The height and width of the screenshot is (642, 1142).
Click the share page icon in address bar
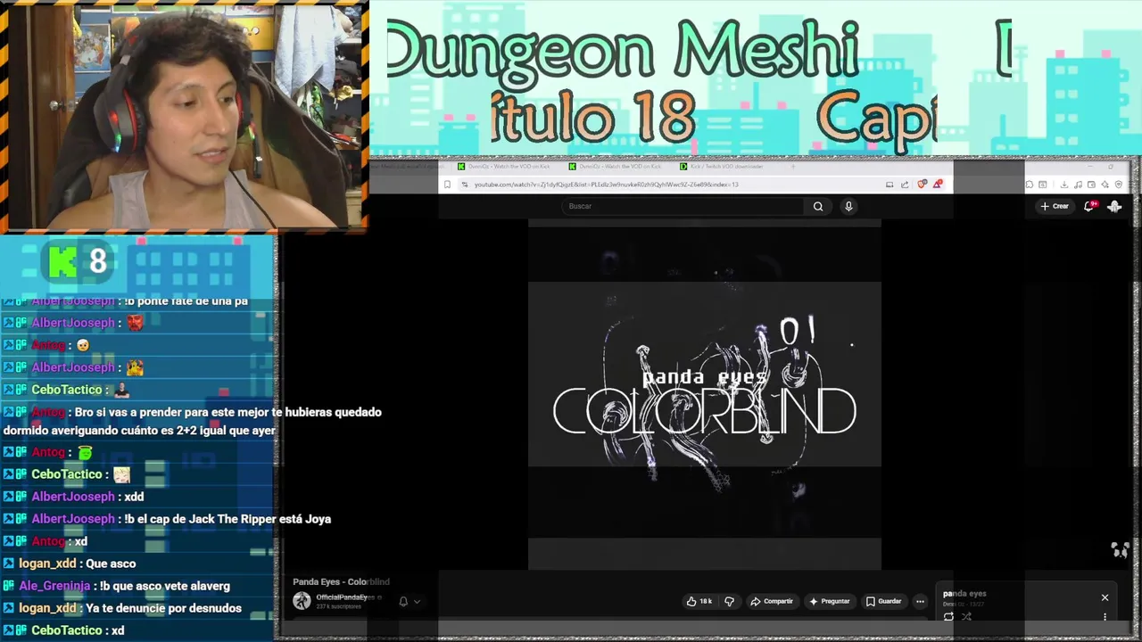(905, 185)
